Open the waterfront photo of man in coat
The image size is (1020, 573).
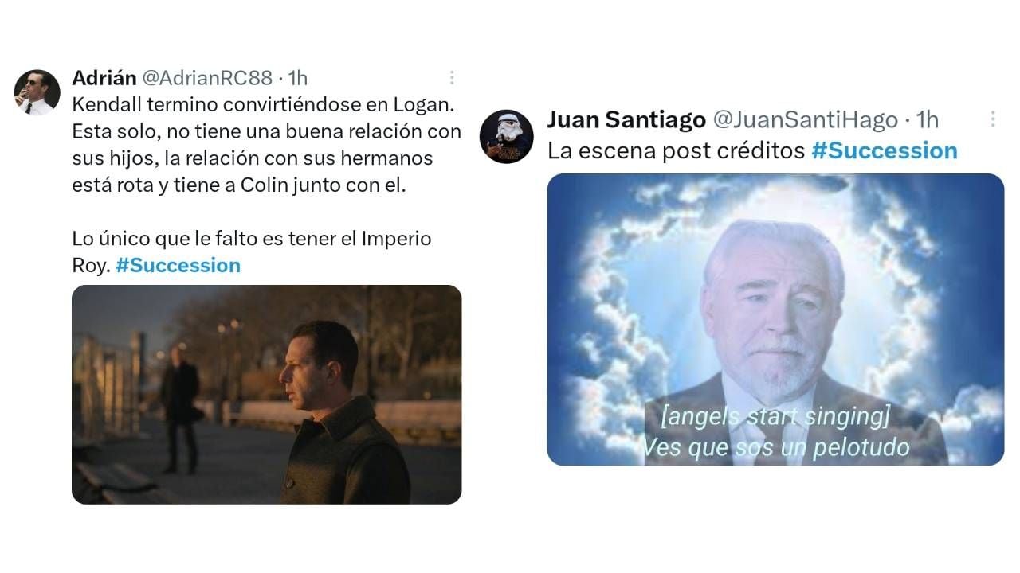tap(267, 394)
